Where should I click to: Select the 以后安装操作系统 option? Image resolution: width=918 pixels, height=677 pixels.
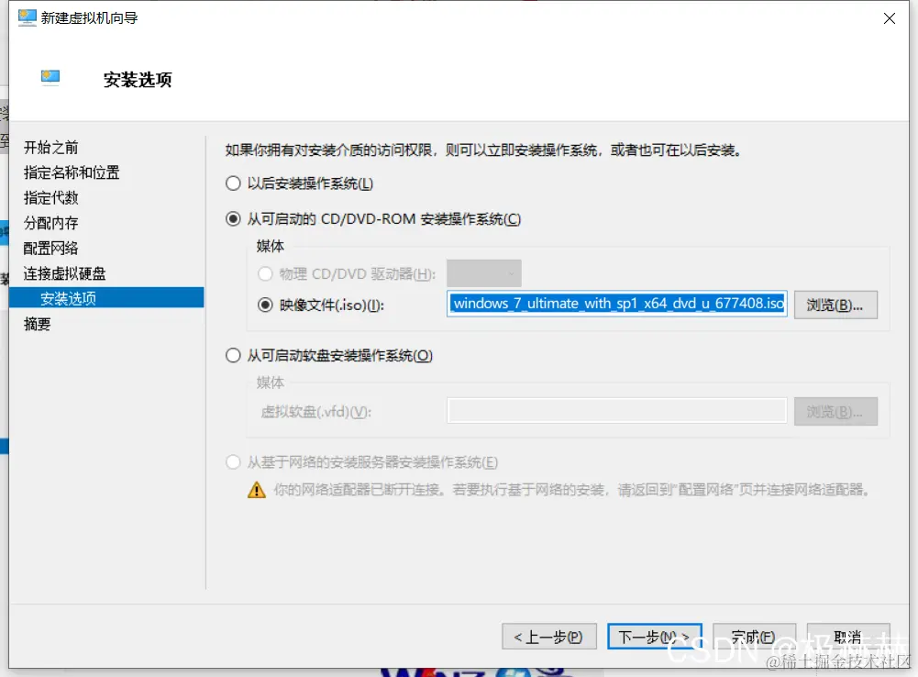233,183
